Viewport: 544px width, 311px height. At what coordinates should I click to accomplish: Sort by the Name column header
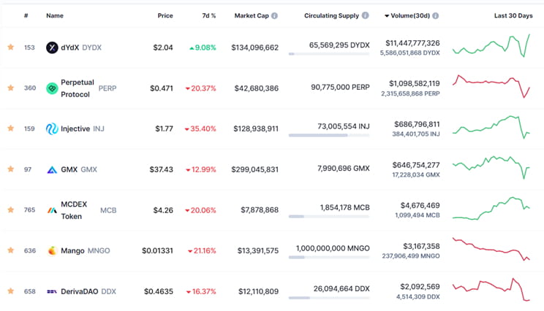point(55,15)
